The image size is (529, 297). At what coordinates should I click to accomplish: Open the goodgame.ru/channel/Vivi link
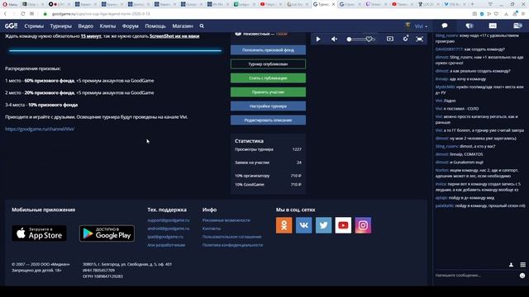click(x=40, y=129)
